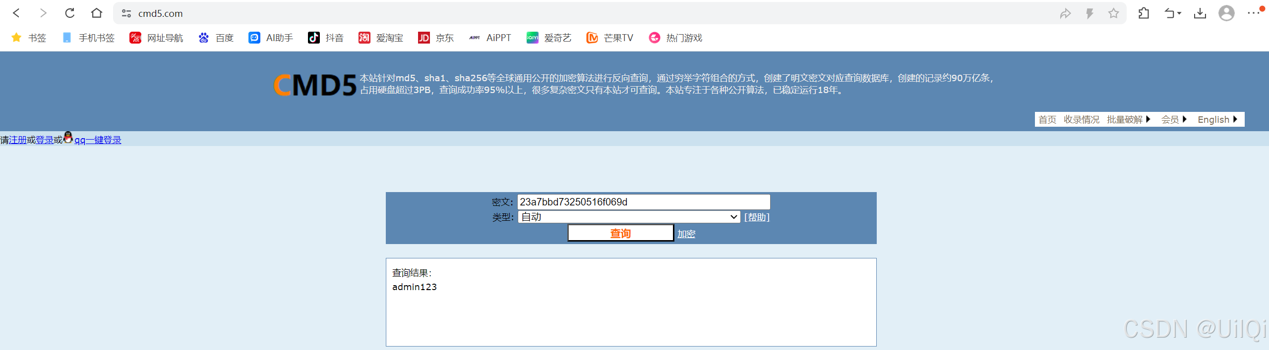Expand the English language menu
The width and height of the screenshot is (1269, 350).
coord(1217,119)
